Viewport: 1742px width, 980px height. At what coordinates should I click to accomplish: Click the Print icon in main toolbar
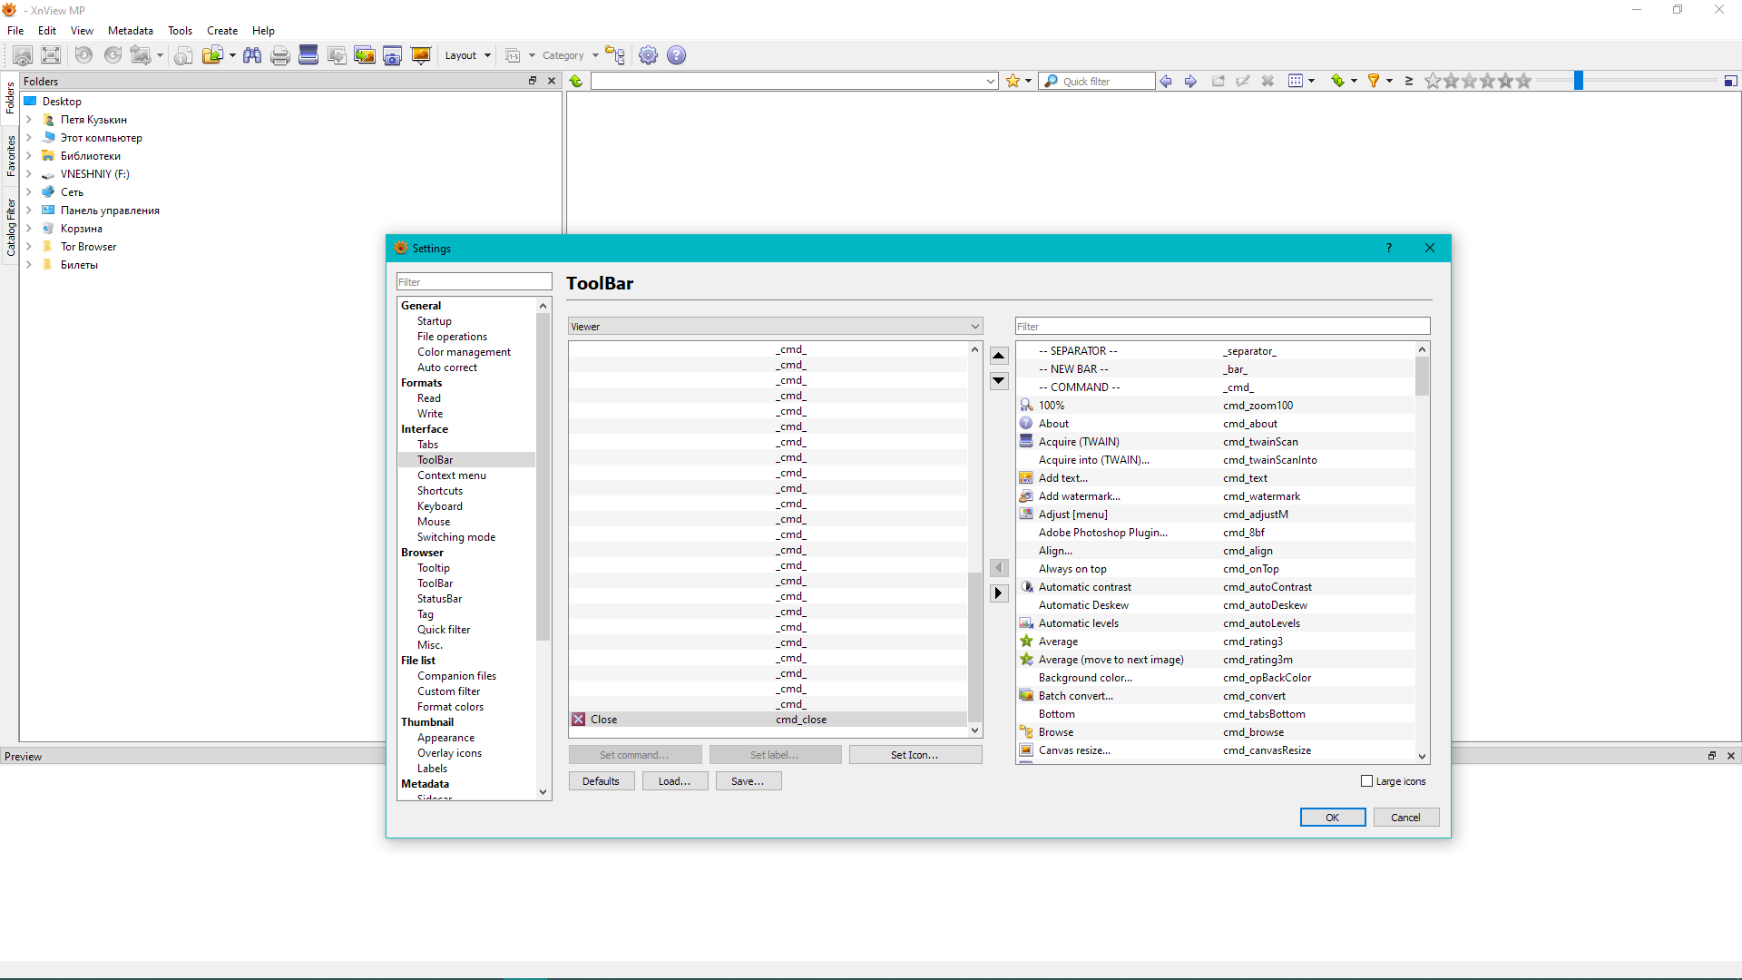pyautogui.click(x=280, y=55)
